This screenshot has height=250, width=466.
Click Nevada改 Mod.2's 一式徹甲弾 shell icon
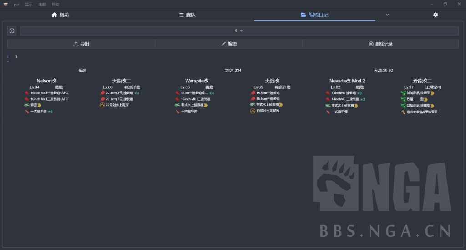tap(328, 112)
